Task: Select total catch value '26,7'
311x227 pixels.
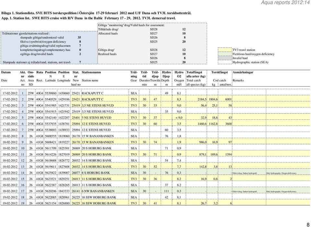Action: [x=204, y=203]
